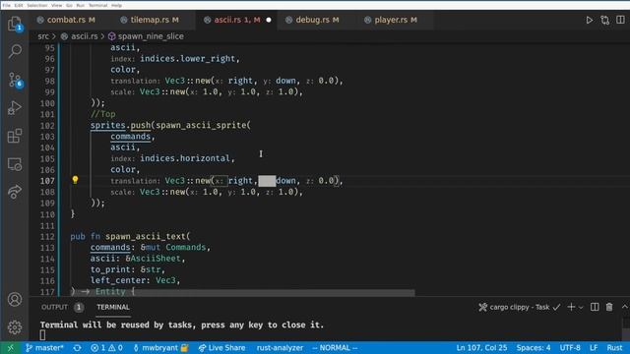Open the Run menu
Screen dimensions: 630x354
[81, 5]
